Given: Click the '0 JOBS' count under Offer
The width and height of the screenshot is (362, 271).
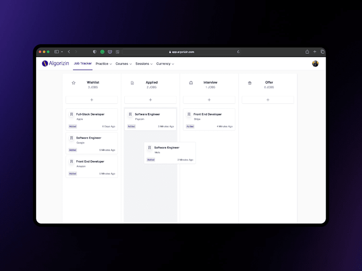Looking at the screenshot, I should pos(269,87).
